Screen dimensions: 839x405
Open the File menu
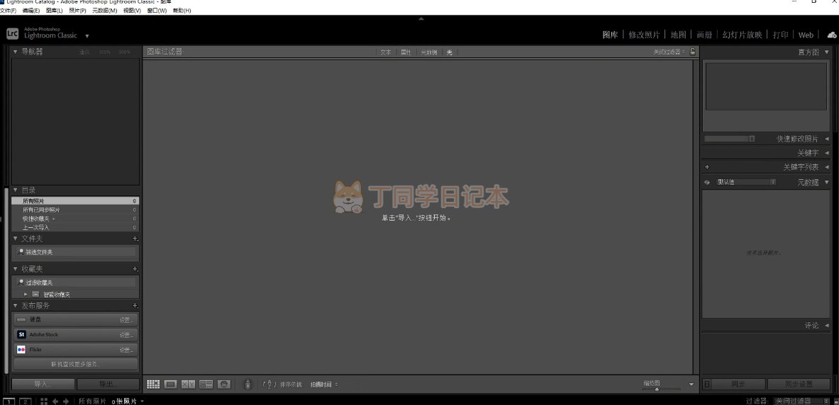(8, 11)
